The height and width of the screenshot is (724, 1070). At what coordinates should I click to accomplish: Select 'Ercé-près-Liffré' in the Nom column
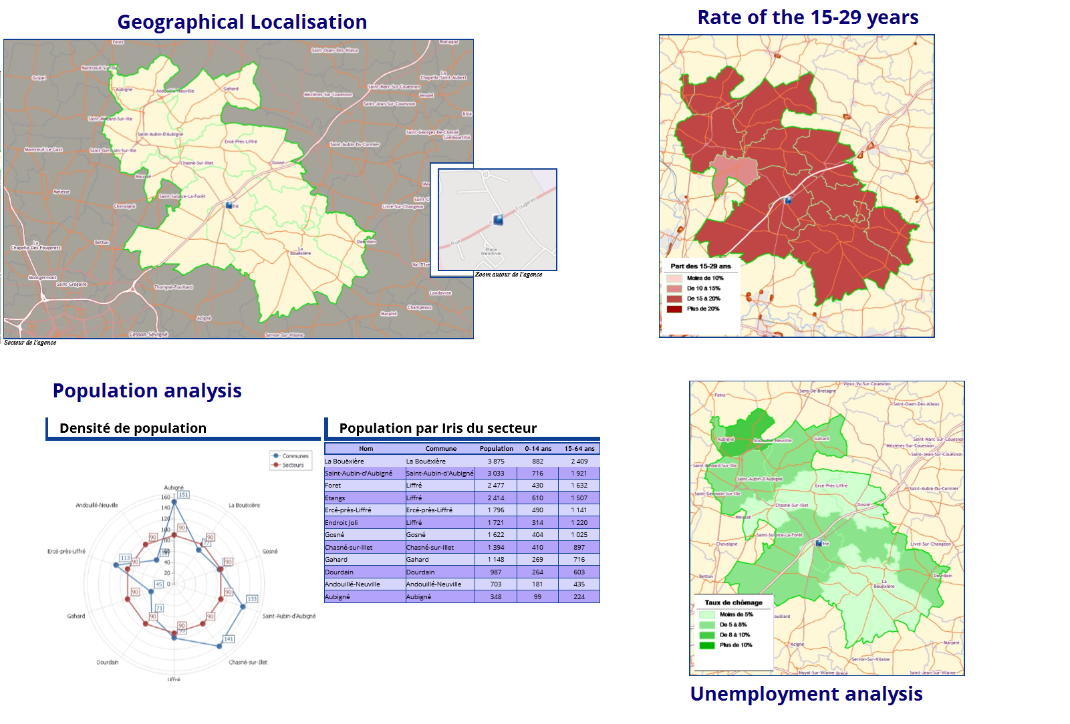point(348,510)
